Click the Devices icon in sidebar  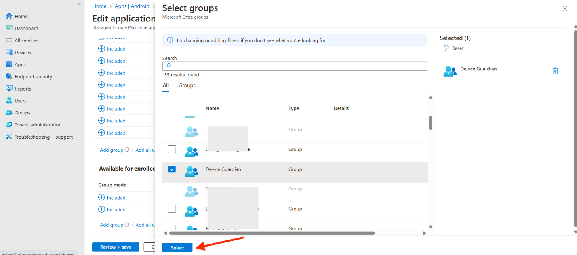coord(9,52)
